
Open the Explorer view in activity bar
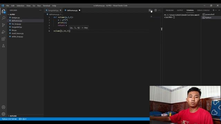[3, 11]
